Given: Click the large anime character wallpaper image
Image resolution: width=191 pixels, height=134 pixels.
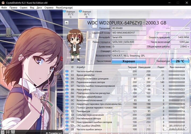Looking at the screenshot, I should tap(31, 72).
